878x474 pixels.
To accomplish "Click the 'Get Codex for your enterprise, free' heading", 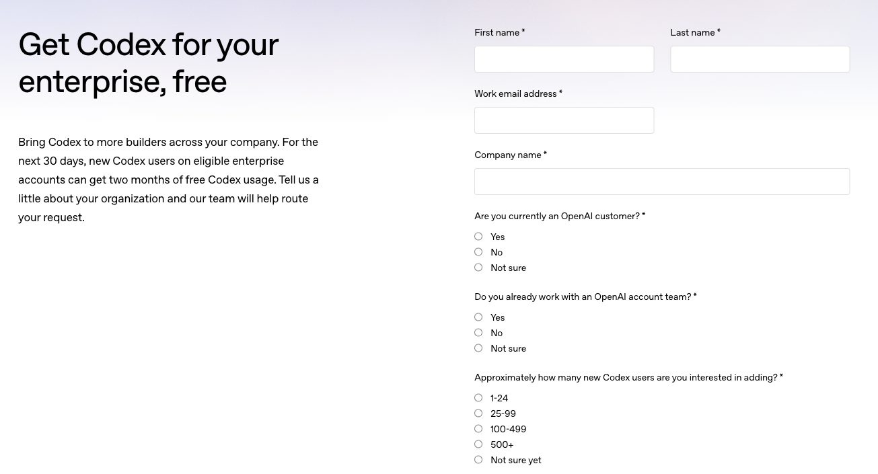I will [x=149, y=63].
